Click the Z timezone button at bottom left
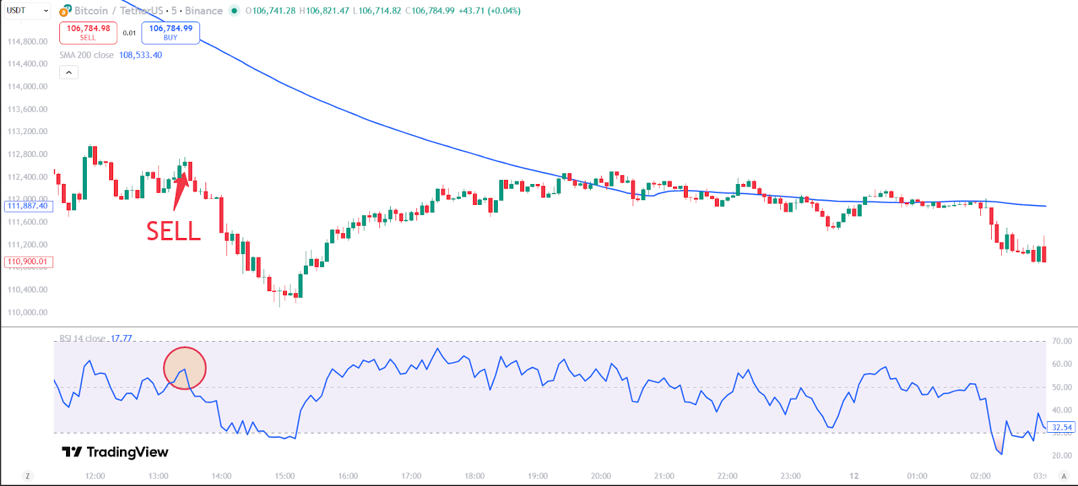Viewport: 1078px width, 486px height. point(28,476)
